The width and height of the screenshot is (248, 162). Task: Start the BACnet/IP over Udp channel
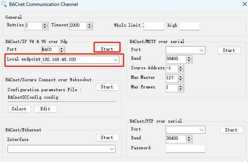pyautogui.click(x=107, y=49)
